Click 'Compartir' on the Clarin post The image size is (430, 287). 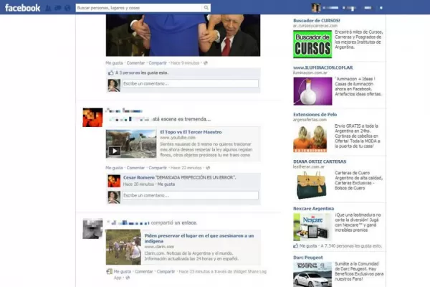click(166, 272)
